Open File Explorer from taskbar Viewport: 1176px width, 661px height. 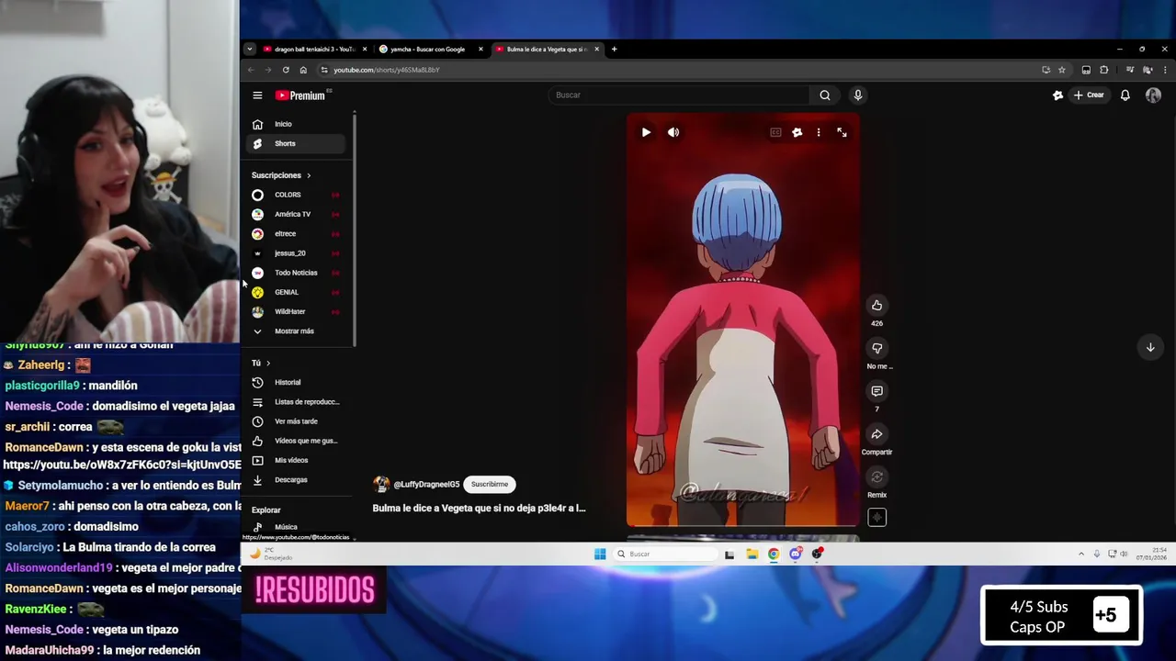[752, 554]
